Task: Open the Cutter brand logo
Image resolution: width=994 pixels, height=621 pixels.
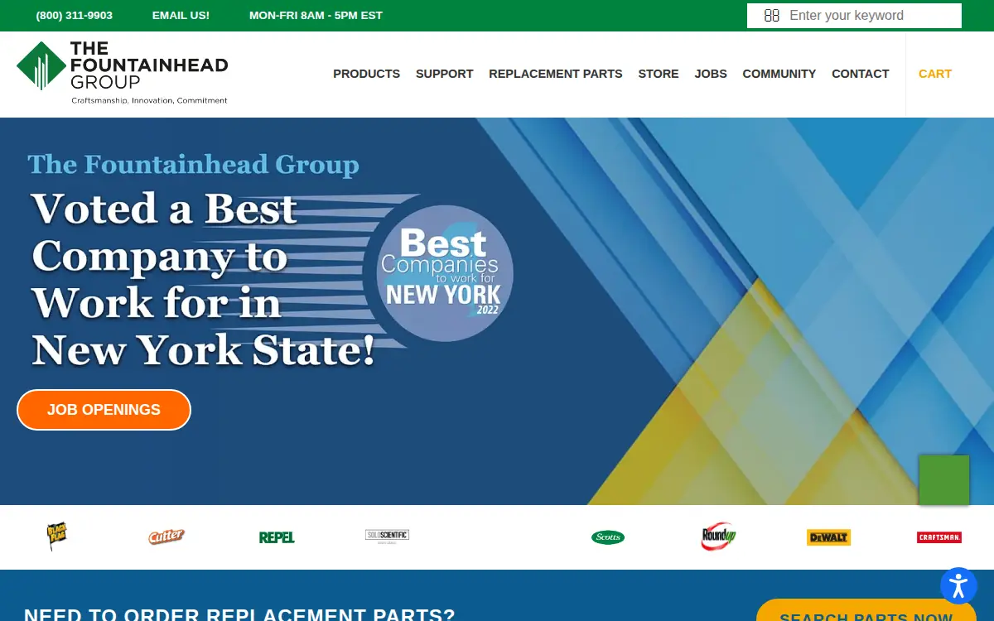Action: coord(166,537)
